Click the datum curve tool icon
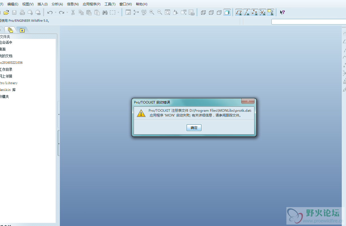 pos(345,57)
